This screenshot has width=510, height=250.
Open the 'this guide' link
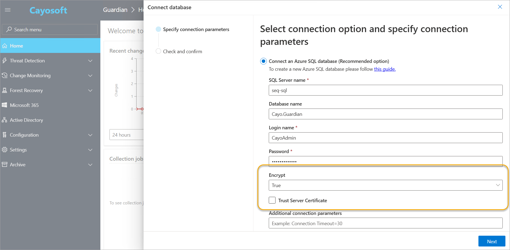(385, 69)
